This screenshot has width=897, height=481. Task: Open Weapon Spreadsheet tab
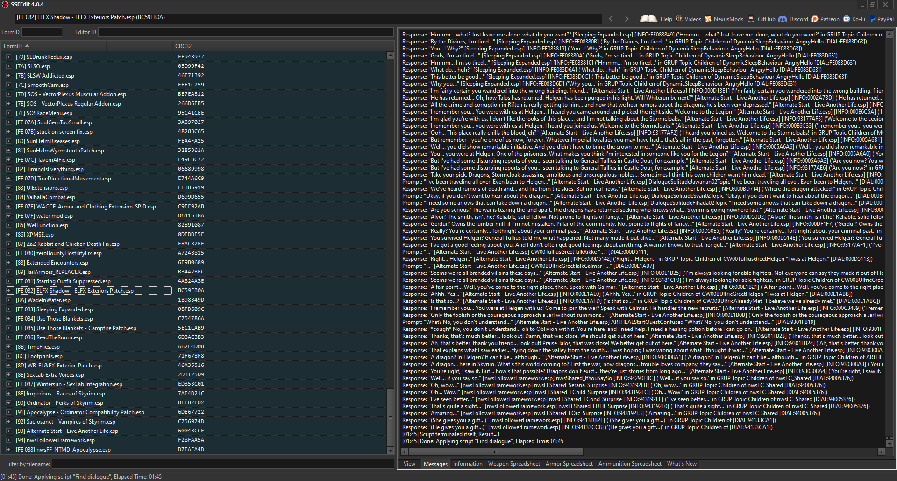pyautogui.click(x=514, y=464)
